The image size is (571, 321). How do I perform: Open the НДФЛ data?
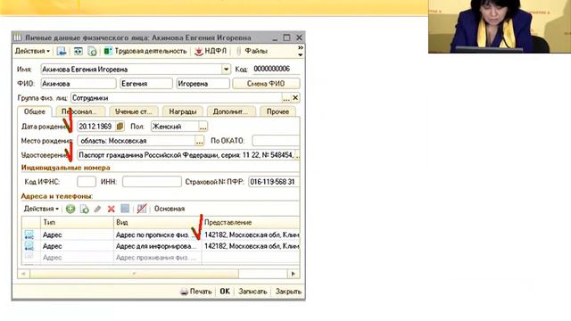[x=211, y=52]
